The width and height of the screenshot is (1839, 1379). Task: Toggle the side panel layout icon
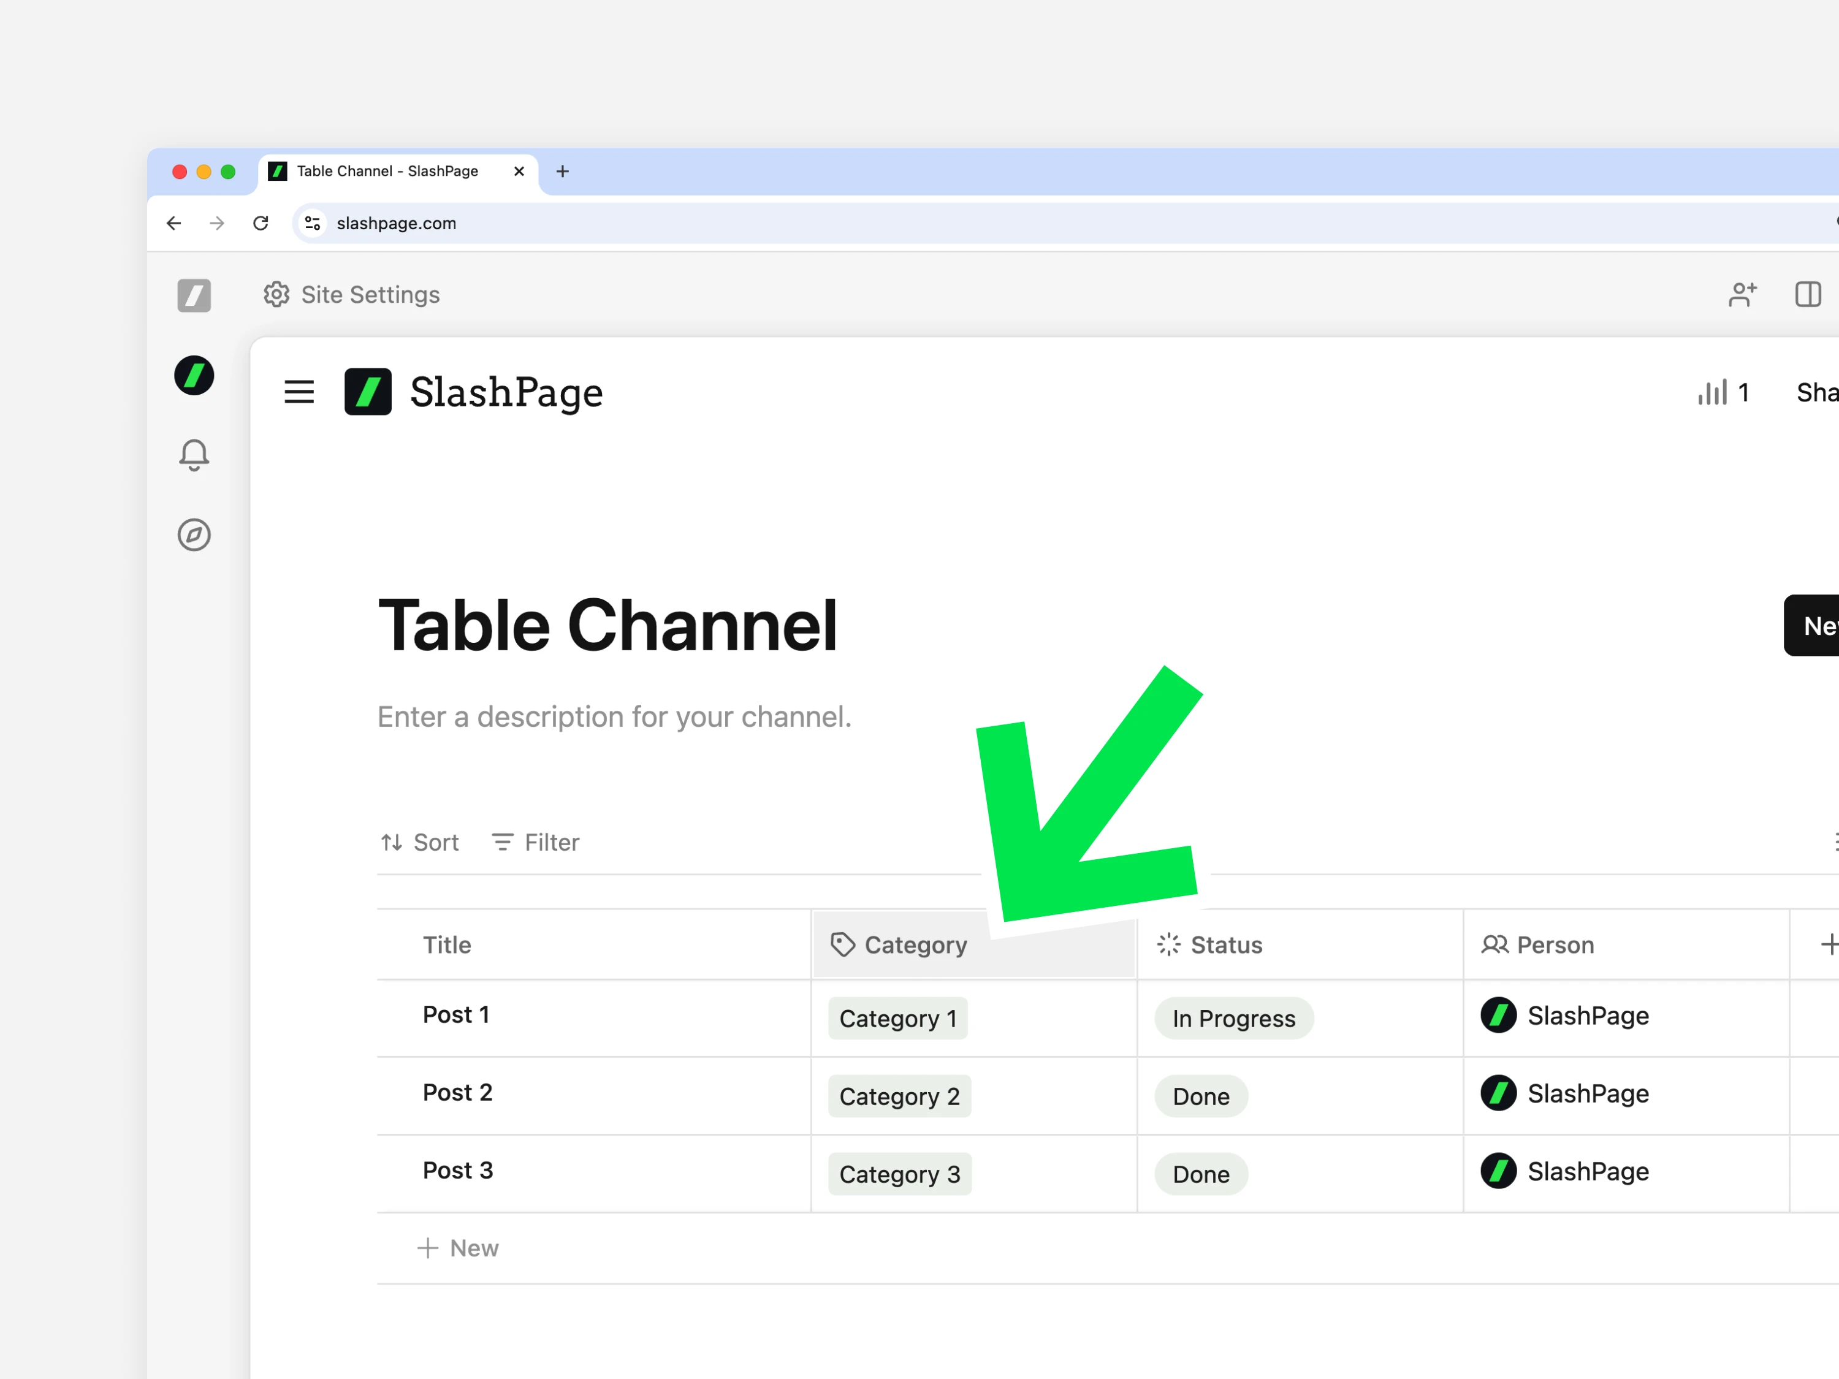[x=1808, y=294]
